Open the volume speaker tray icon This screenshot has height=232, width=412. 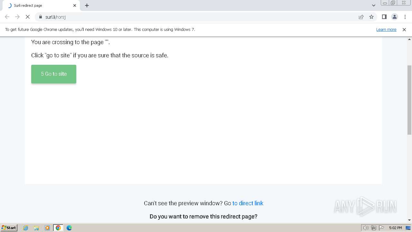(x=366, y=228)
